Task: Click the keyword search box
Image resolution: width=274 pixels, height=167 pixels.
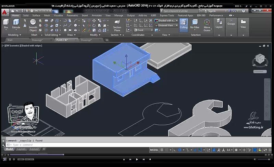Action: (x=180, y=11)
